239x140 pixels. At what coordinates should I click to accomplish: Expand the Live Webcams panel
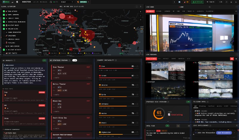click(x=236, y=54)
